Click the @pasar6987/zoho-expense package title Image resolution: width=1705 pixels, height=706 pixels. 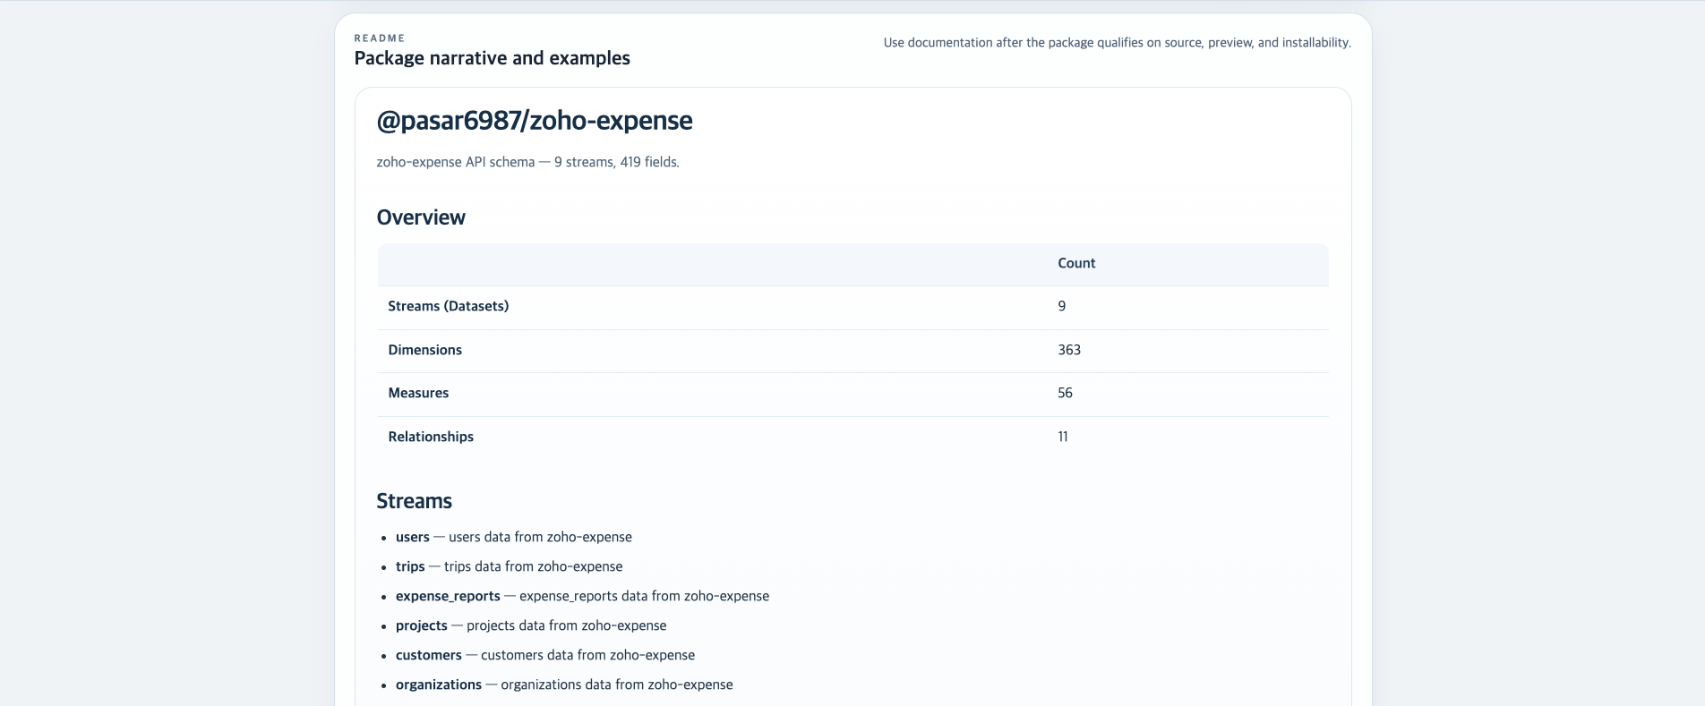(534, 121)
